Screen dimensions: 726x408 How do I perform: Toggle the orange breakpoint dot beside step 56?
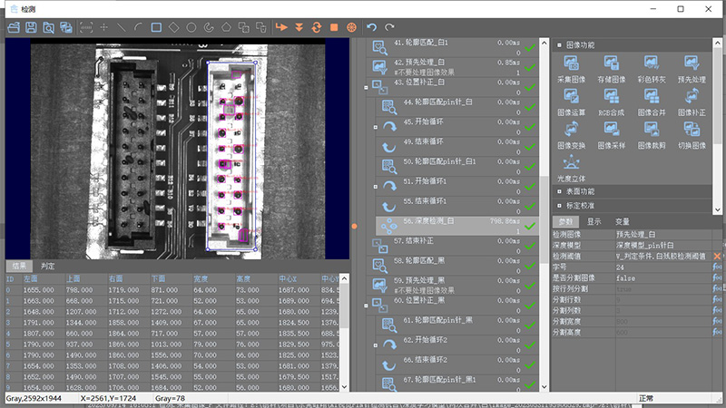[x=354, y=225]
